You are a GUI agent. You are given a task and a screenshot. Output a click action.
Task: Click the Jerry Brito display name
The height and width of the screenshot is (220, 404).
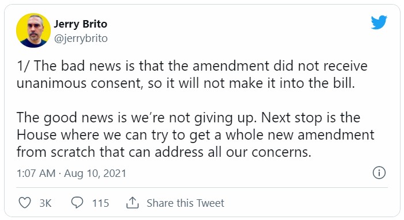[x=80, y=24]
